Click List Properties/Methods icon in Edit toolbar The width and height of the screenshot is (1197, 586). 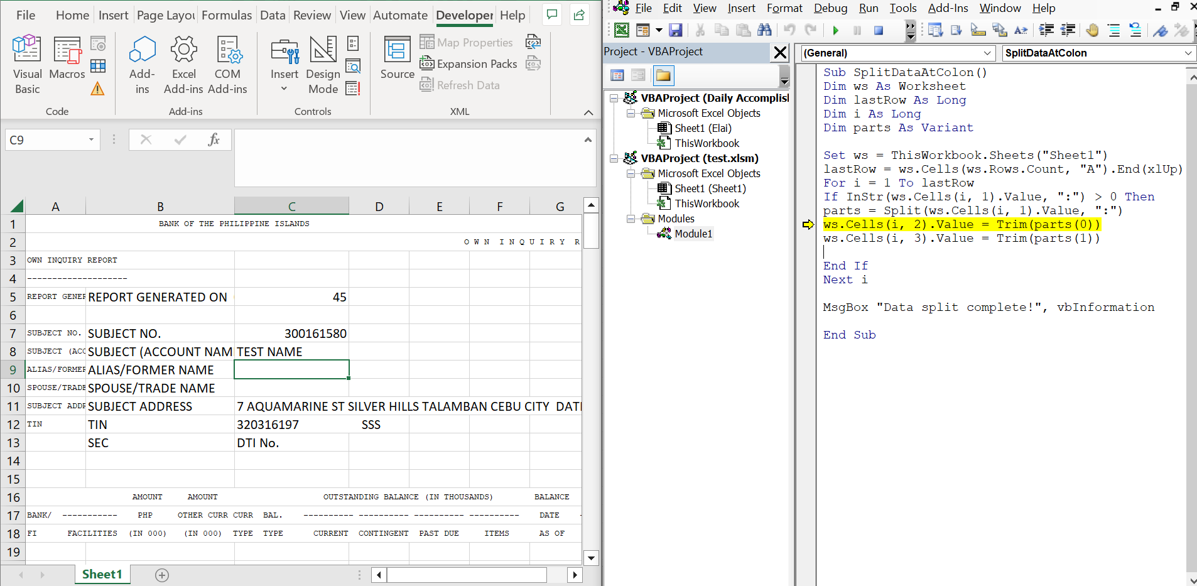935,30
